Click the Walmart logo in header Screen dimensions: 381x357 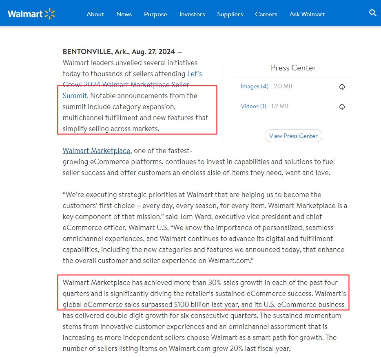[31, 14]
